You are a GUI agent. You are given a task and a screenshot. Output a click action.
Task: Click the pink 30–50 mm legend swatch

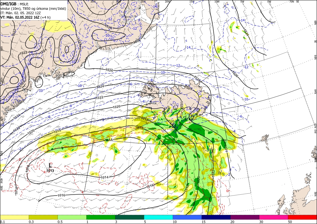(274, 217)
